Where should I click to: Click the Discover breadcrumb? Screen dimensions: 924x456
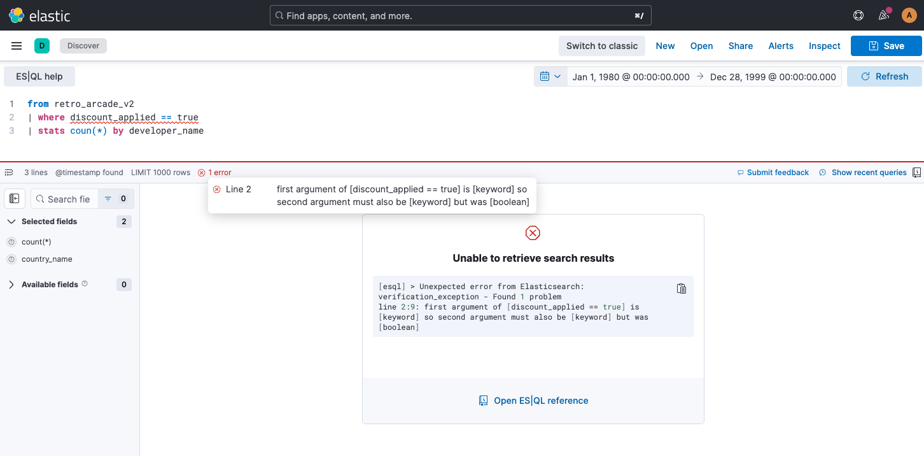pyautogui.click(x=83, y=46)
